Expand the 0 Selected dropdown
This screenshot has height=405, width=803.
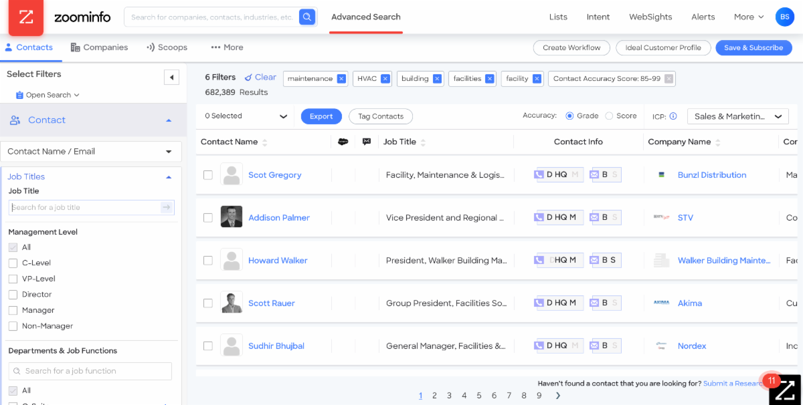pyautogui.click(x=244, y=116)
